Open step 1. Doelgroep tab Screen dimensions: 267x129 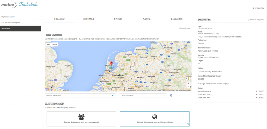[x=59, y=19]
